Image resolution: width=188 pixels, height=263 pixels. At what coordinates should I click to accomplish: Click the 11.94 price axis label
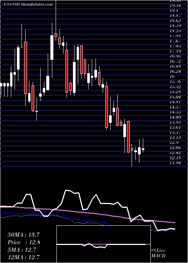[176, 163]
